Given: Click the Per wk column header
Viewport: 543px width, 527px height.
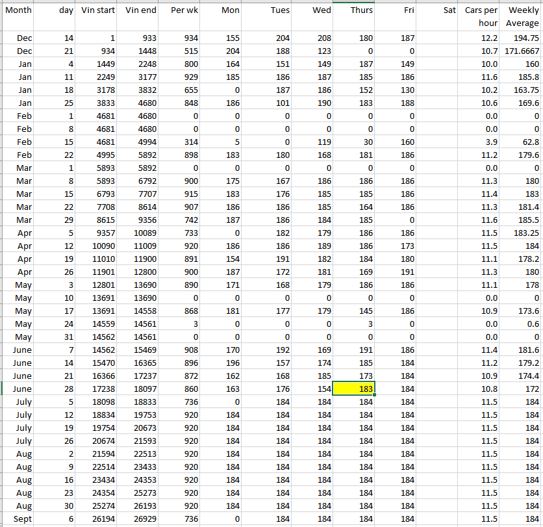Looking at the screenshot, I should (179, 10).
